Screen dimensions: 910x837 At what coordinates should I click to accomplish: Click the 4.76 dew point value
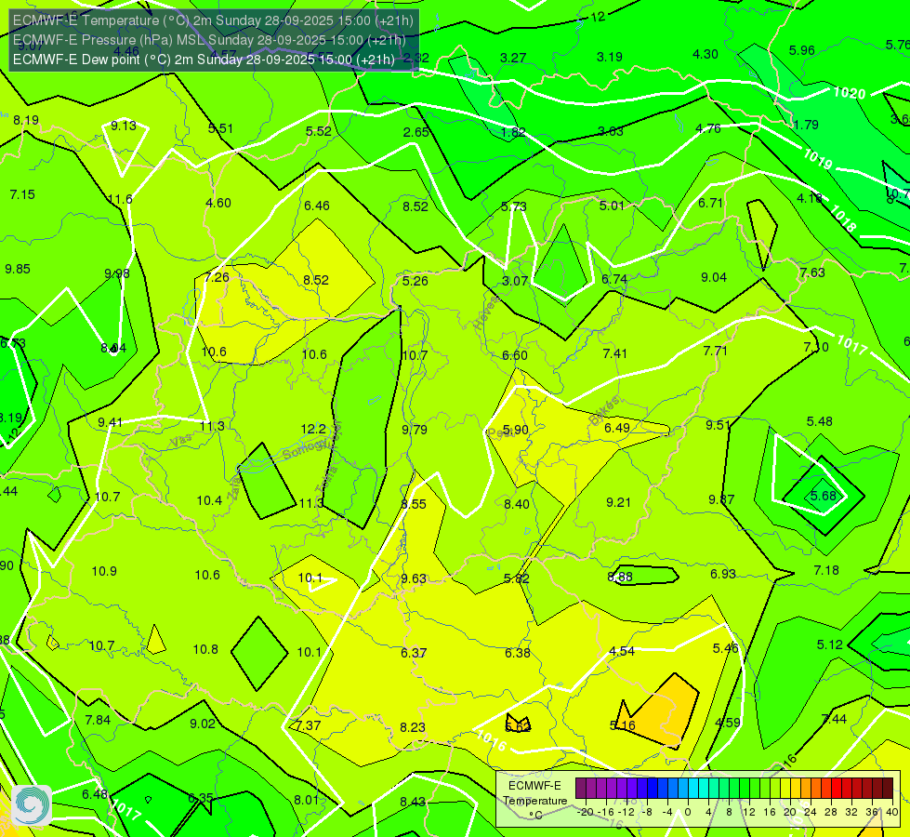tap(708, 128)
